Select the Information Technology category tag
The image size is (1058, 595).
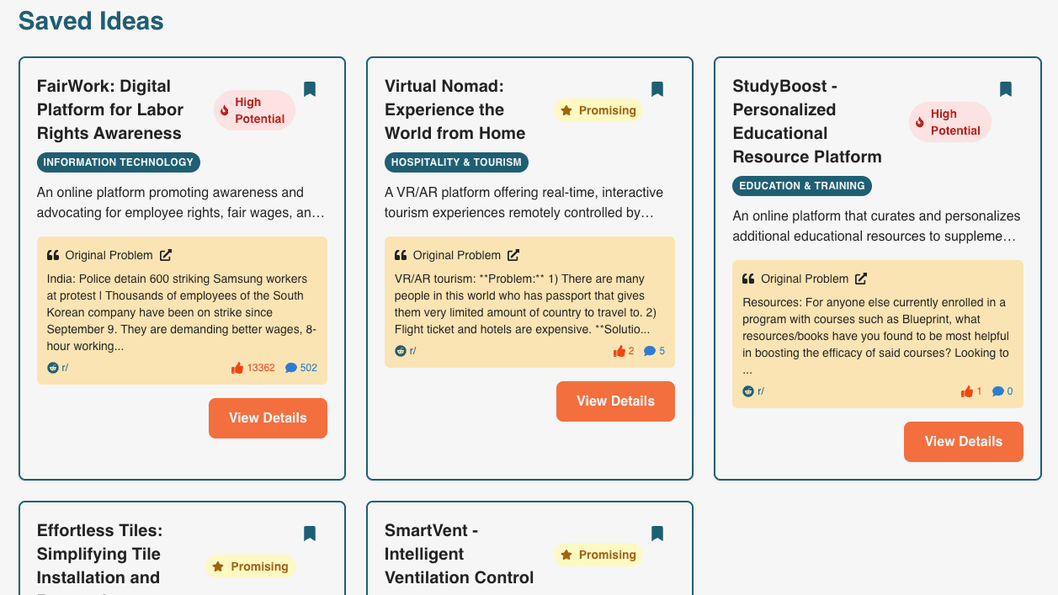click(x=119, y=162)
